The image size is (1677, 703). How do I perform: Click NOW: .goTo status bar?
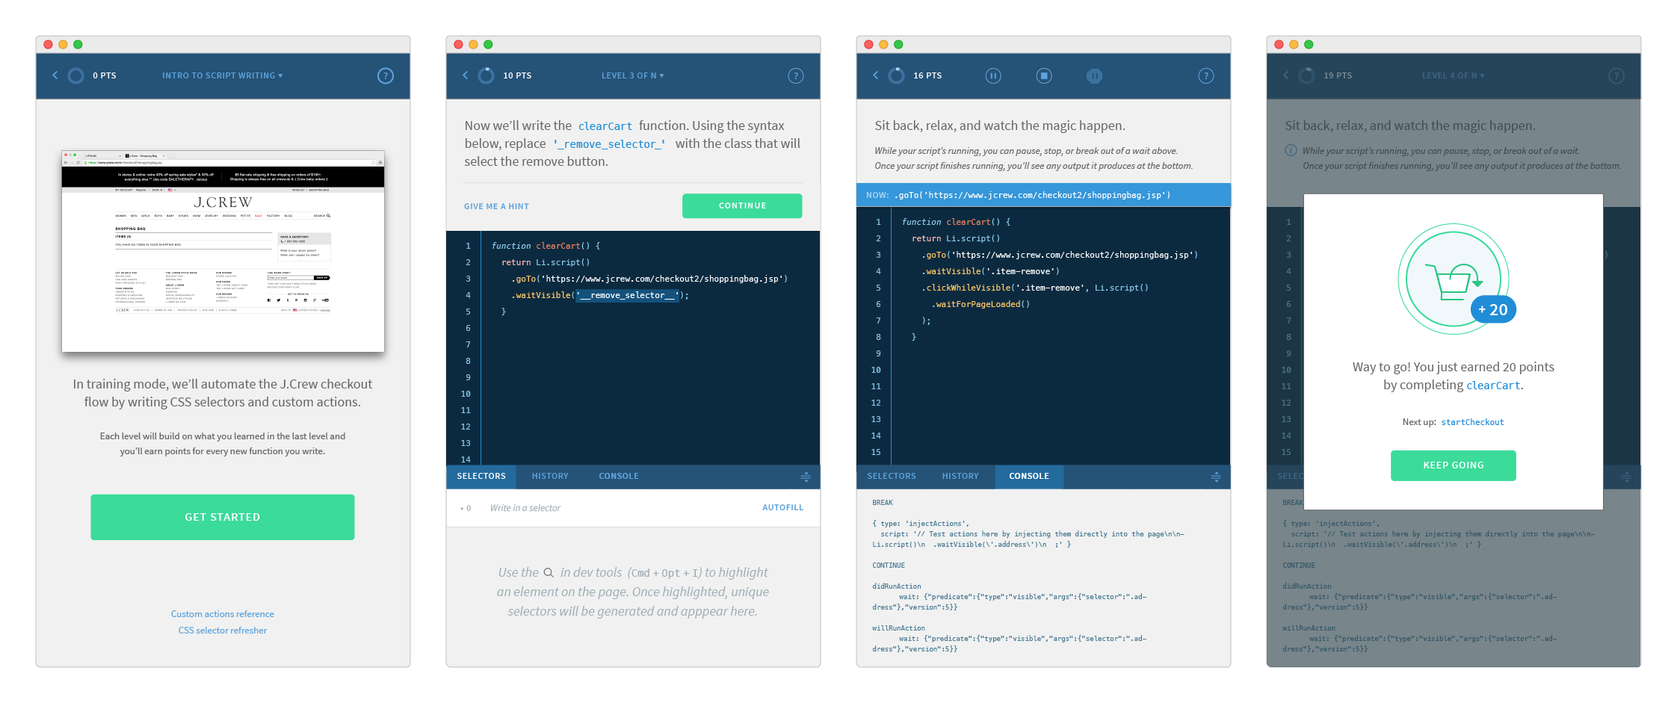1043,195
